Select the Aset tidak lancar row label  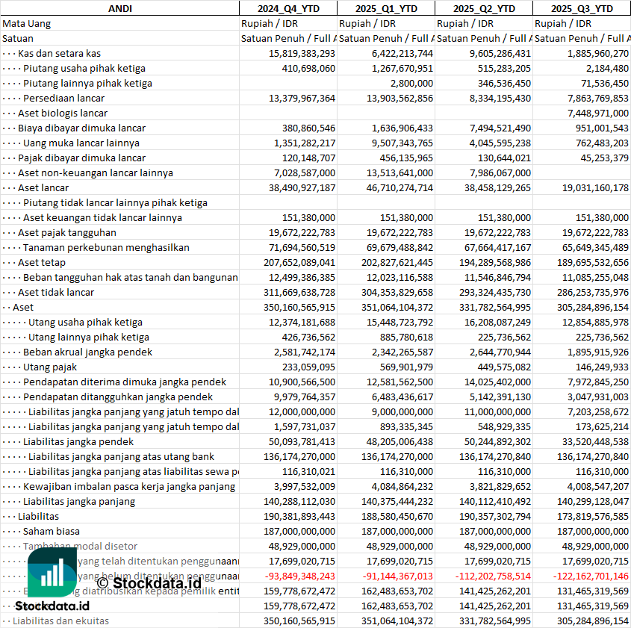click(56, 292)
